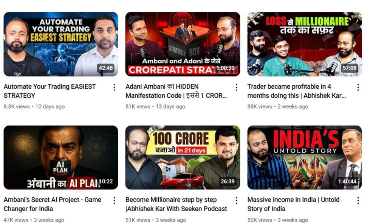The width and height of the screenshot is (387, 223).
Task: Click title 'Automate Your Trading EASIEST STRATEGY'
Action: pyautogui.click(x=50, y=91)
